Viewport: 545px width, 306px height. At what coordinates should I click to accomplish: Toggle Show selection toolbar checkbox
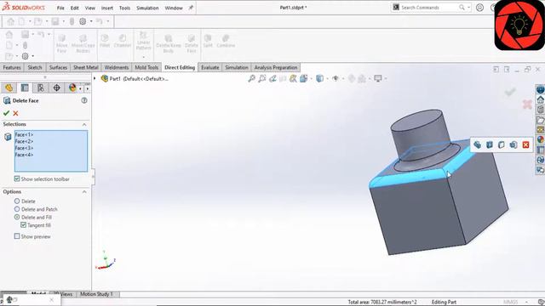(x=17, y=178)
